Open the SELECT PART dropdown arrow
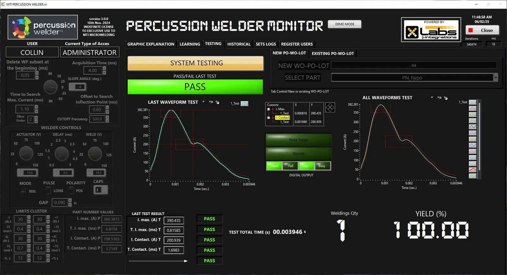Viewport: 507px width, 275px height. (496, 77)
